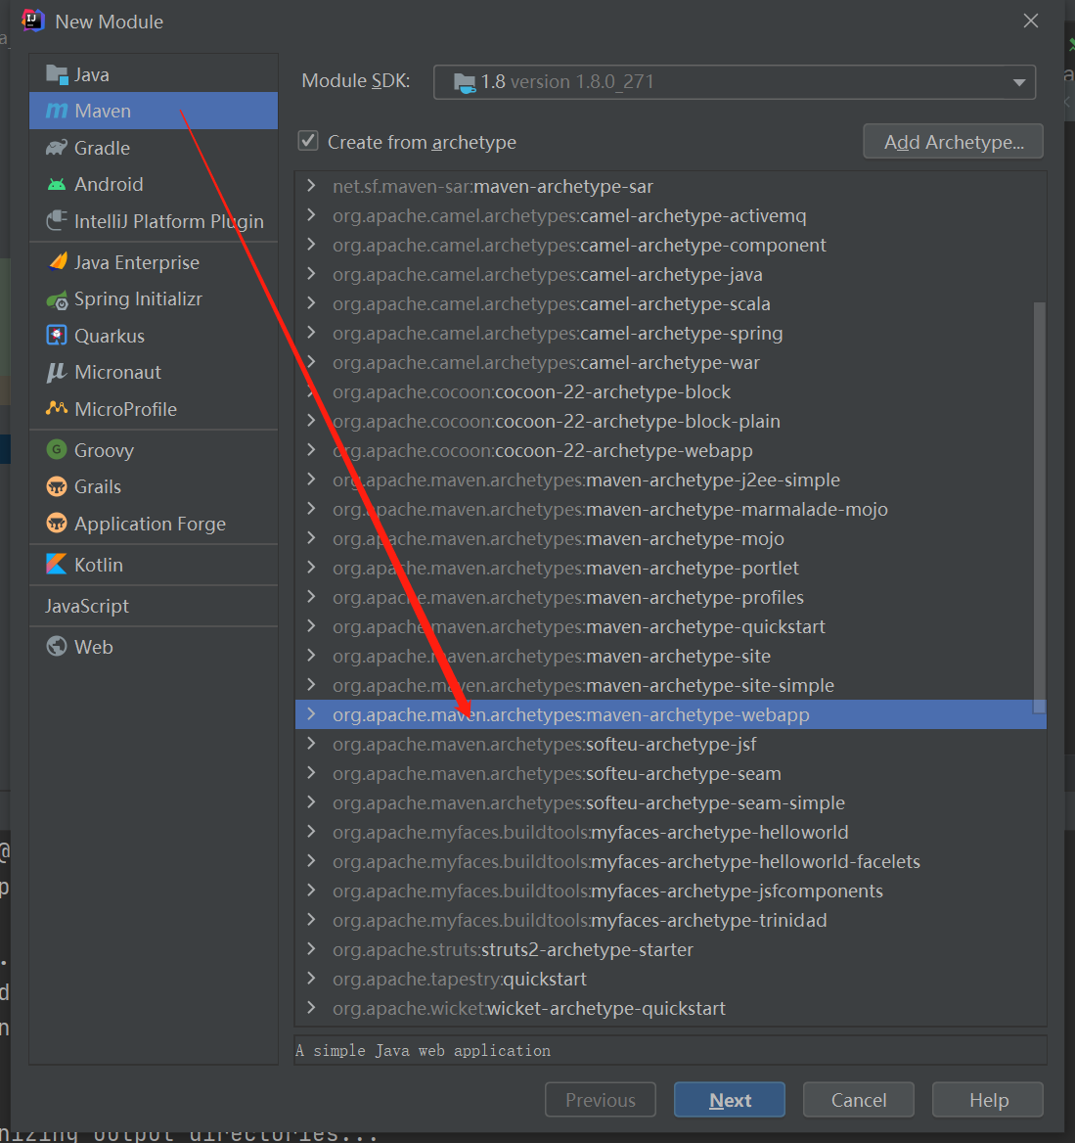Uncheck Create from archetype checkbox
The image size is (1075, 1143).
tap(308, 141)
